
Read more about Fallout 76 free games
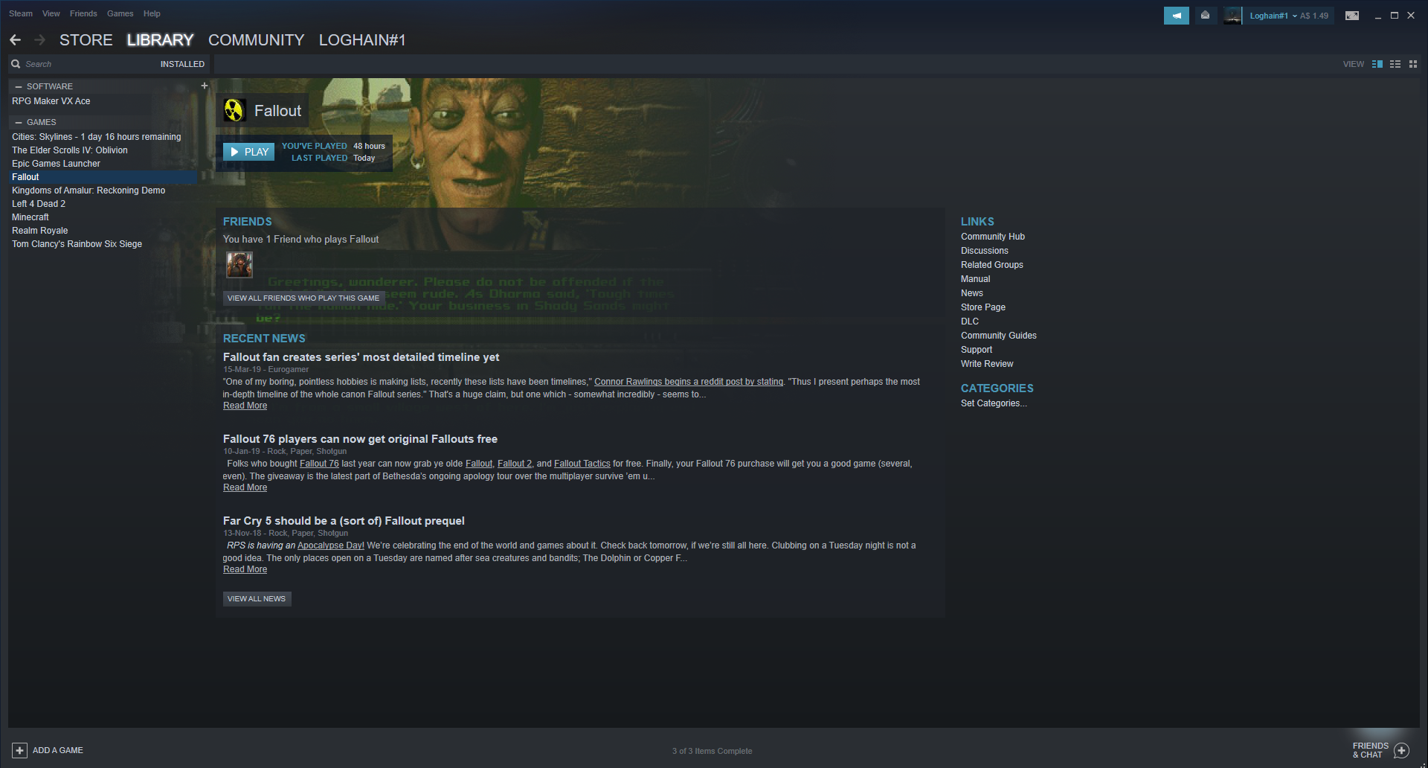coord(245,487)
